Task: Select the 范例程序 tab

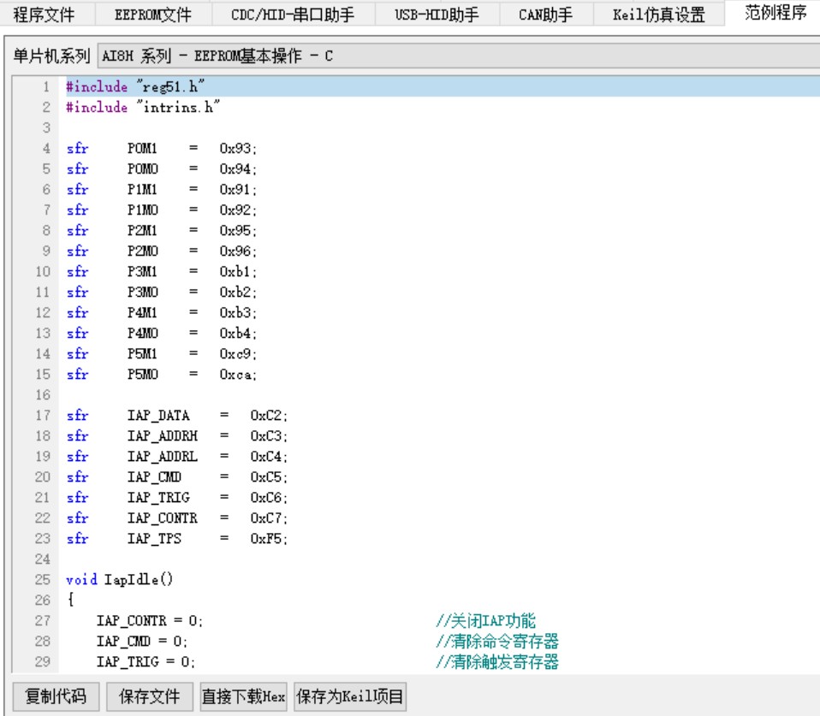Action: tap(775, 13)
